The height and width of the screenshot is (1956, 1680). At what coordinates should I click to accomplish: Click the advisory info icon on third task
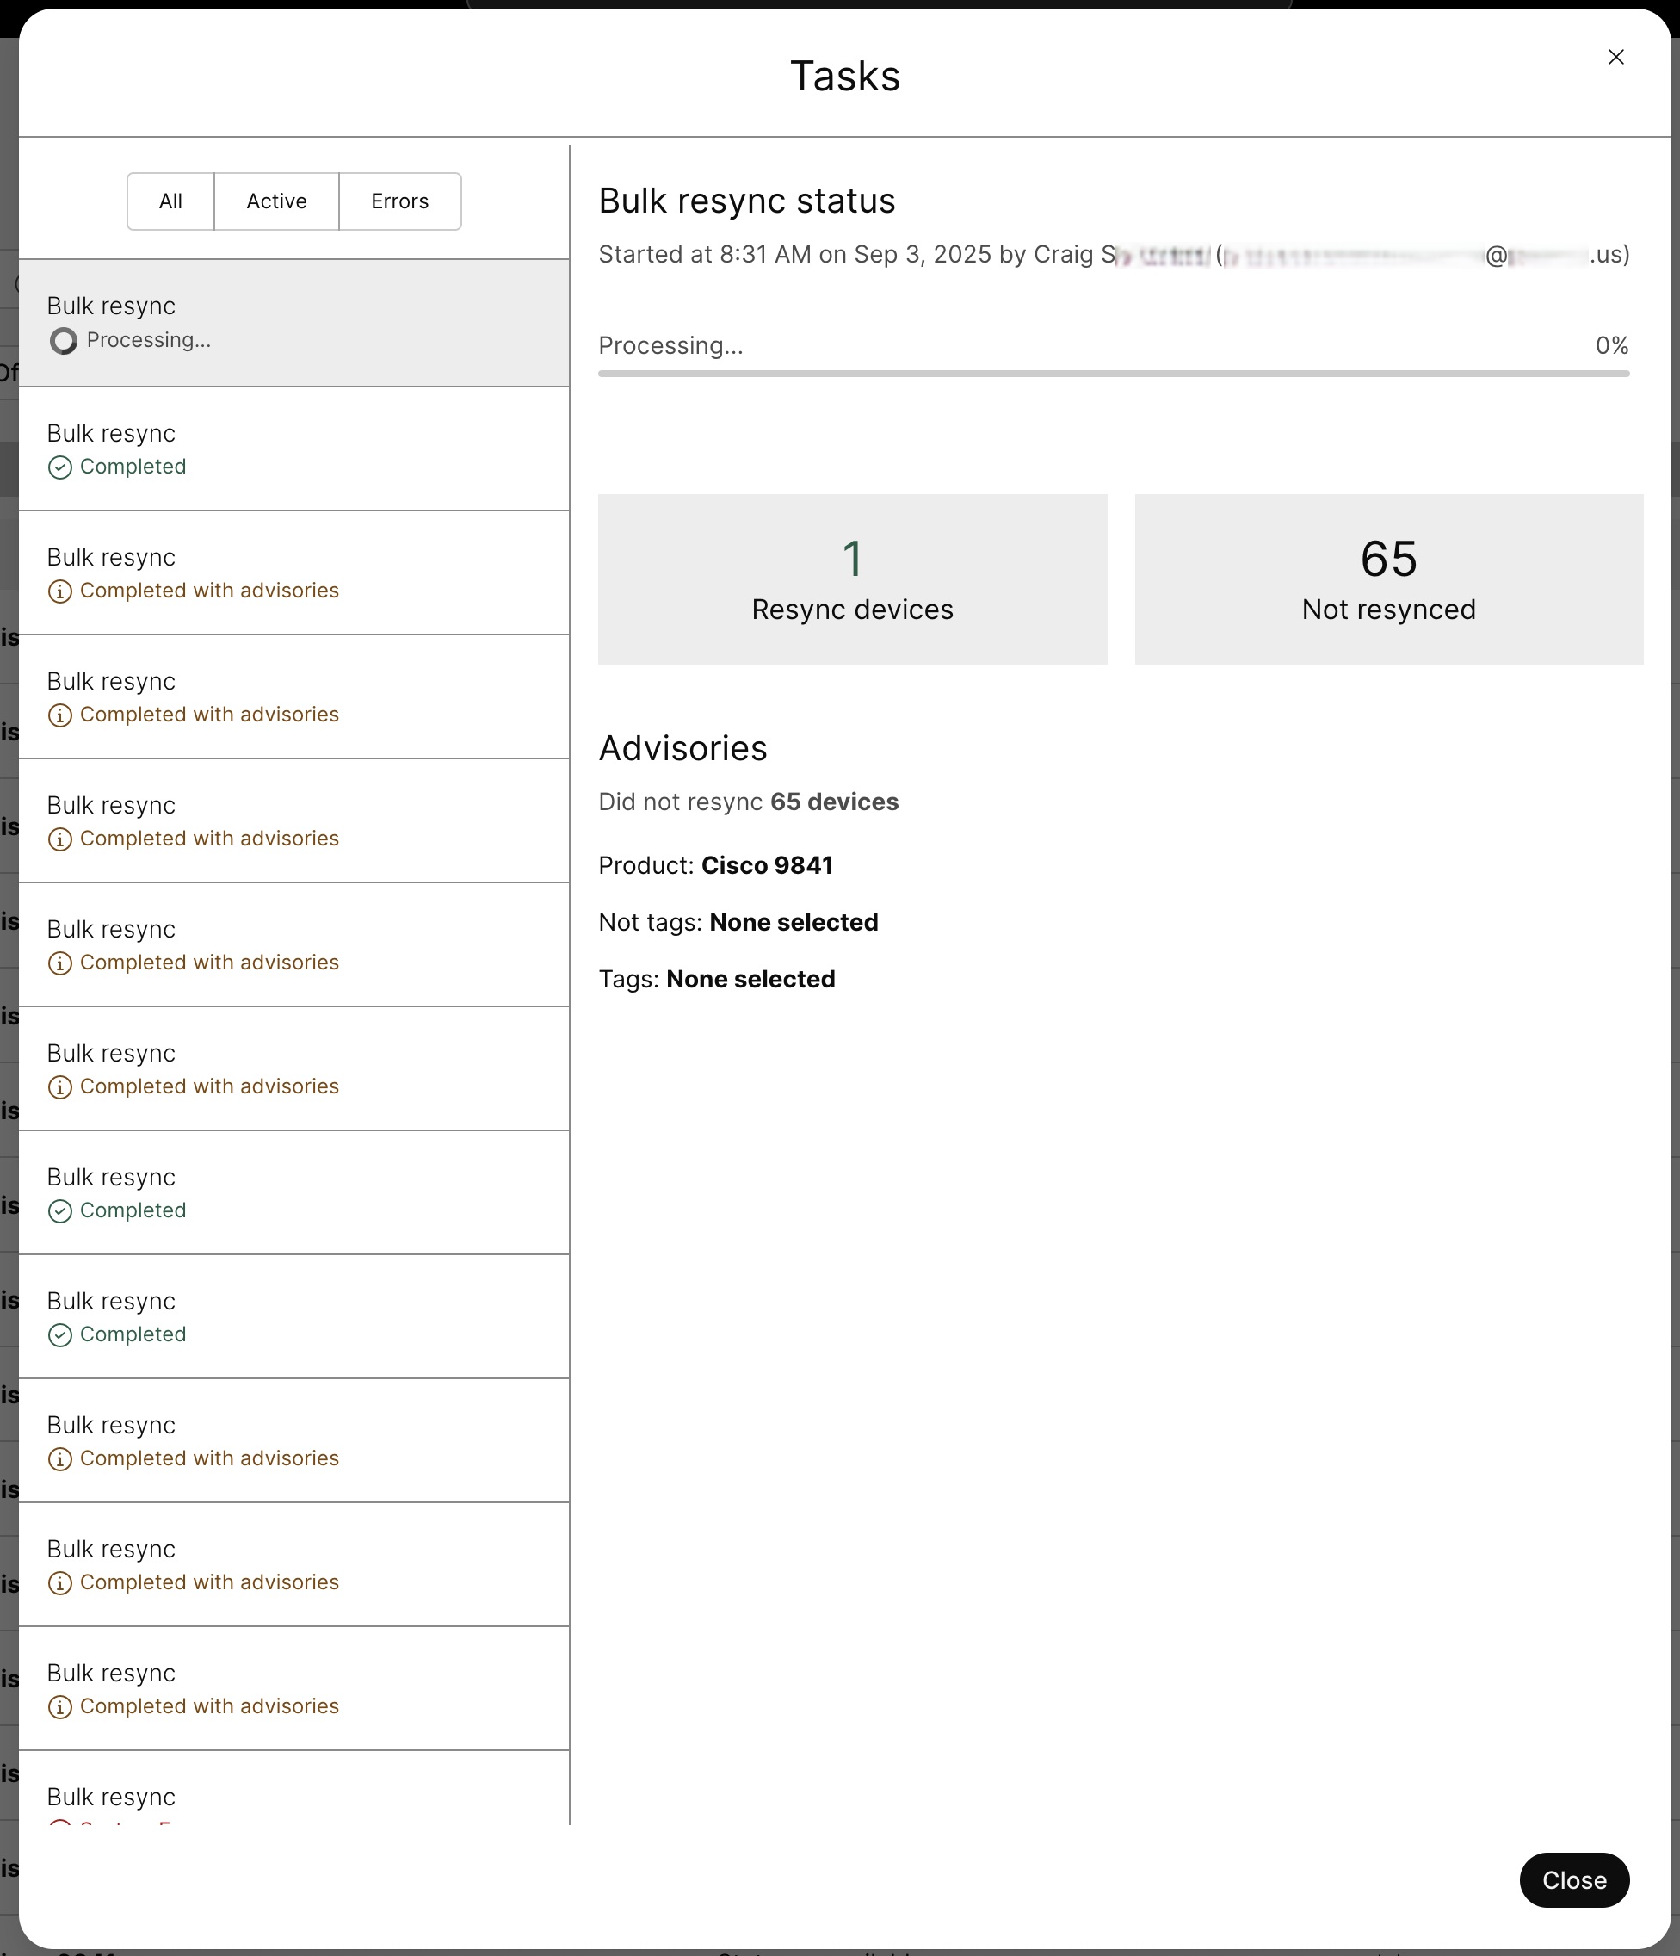[60, 592]
